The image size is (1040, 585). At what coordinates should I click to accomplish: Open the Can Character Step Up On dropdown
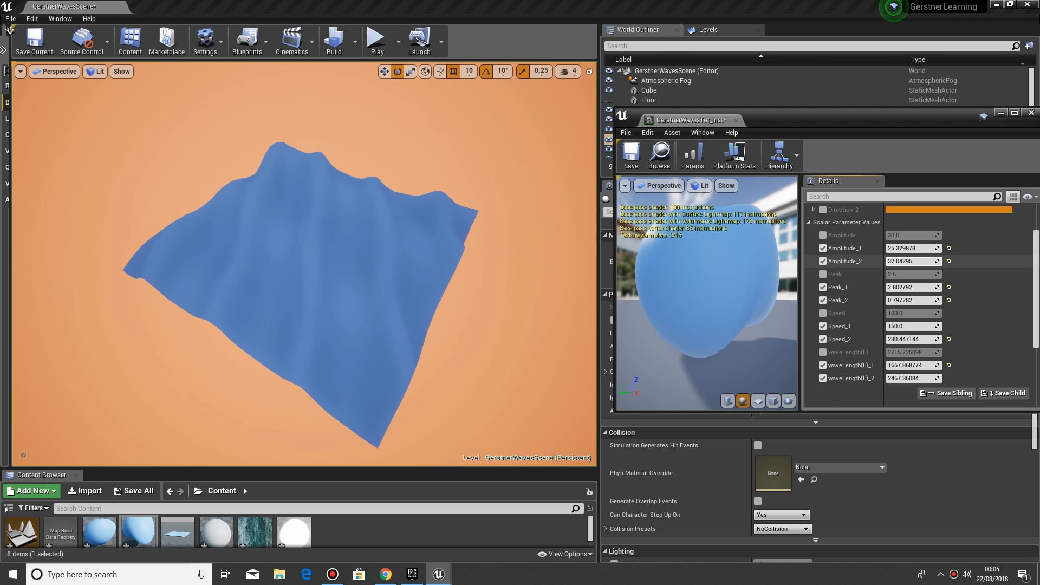coord(782,515)
